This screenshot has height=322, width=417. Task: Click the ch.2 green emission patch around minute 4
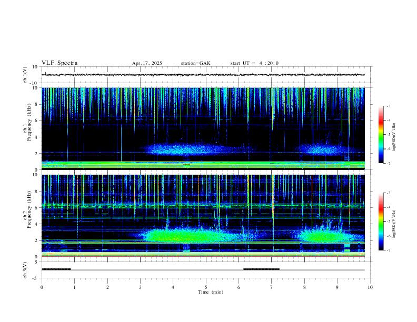[x=186, y=236]
